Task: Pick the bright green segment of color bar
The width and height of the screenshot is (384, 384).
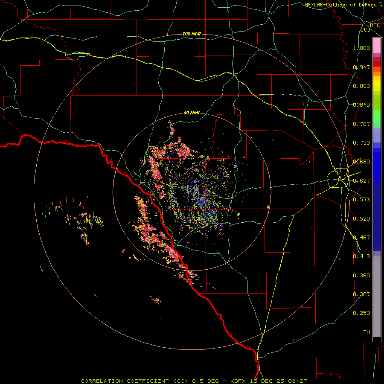Action: pyautogui.click(x=377, y=116)
